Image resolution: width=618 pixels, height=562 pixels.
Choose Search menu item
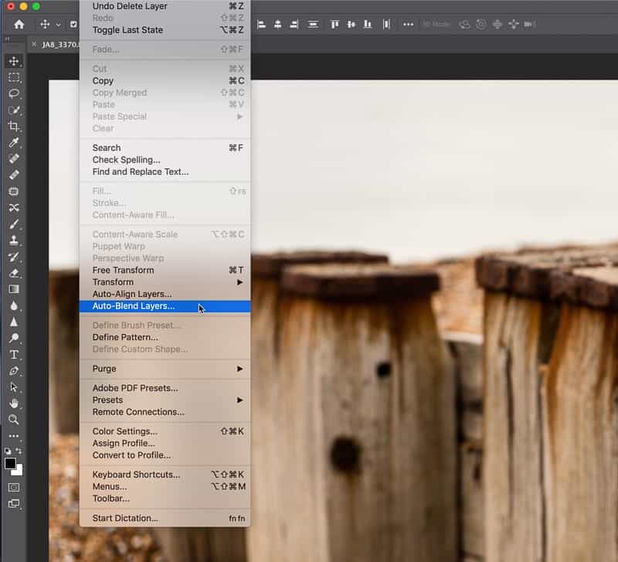(165, 148)
